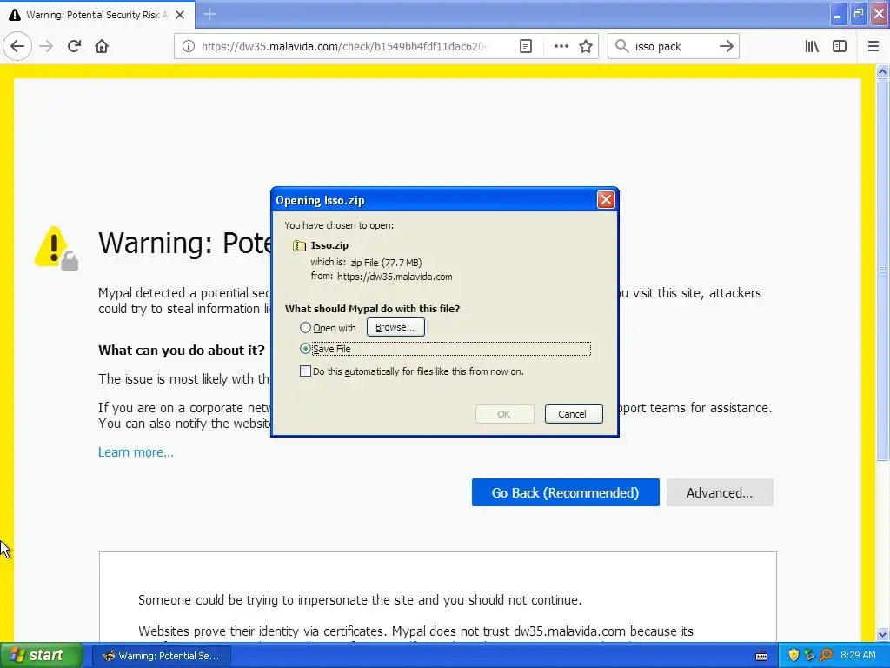
Task: Click the on-screen keyboard taskbar icon
Action: pos(761,656)
